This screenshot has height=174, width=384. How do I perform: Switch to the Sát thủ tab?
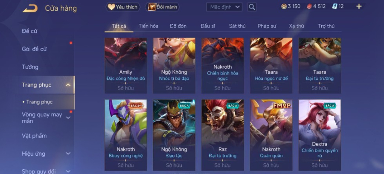(x=237, y=26)
